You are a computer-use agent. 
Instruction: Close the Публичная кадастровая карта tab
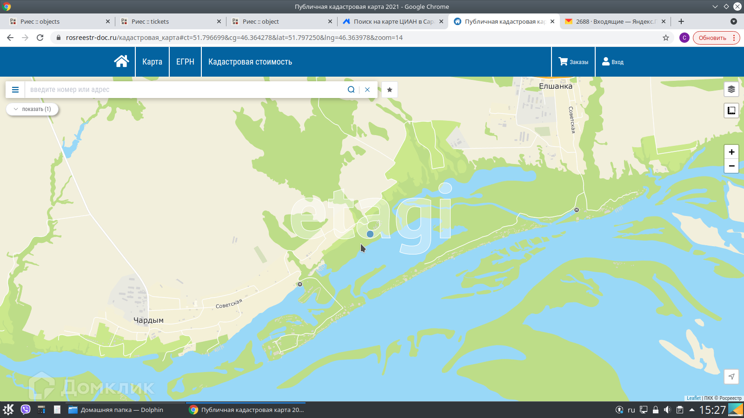(x=552, y=21)
